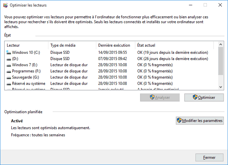Screen dimensions: 228x165
Task: Click 'Lecteur de disque dur' in Programmes row
Action: [x=69, y=71]
